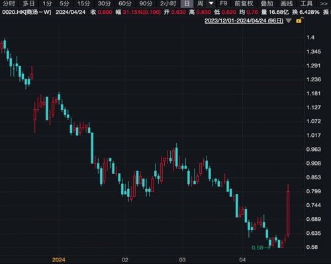Click the 2023/12/01-2024/04/24 date range link

point(244,21)
